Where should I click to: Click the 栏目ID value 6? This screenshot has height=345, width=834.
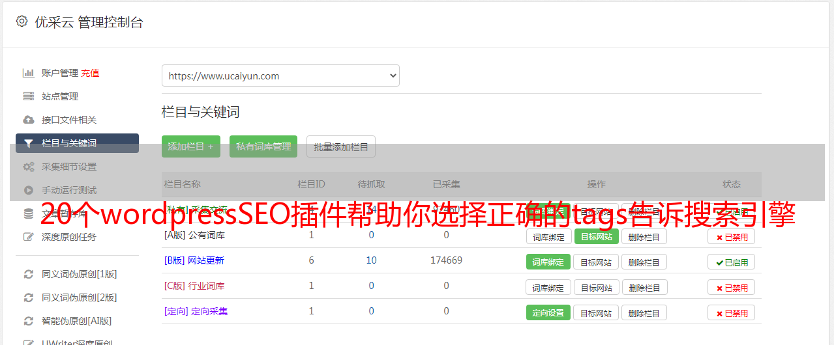[x=311, y=260]
